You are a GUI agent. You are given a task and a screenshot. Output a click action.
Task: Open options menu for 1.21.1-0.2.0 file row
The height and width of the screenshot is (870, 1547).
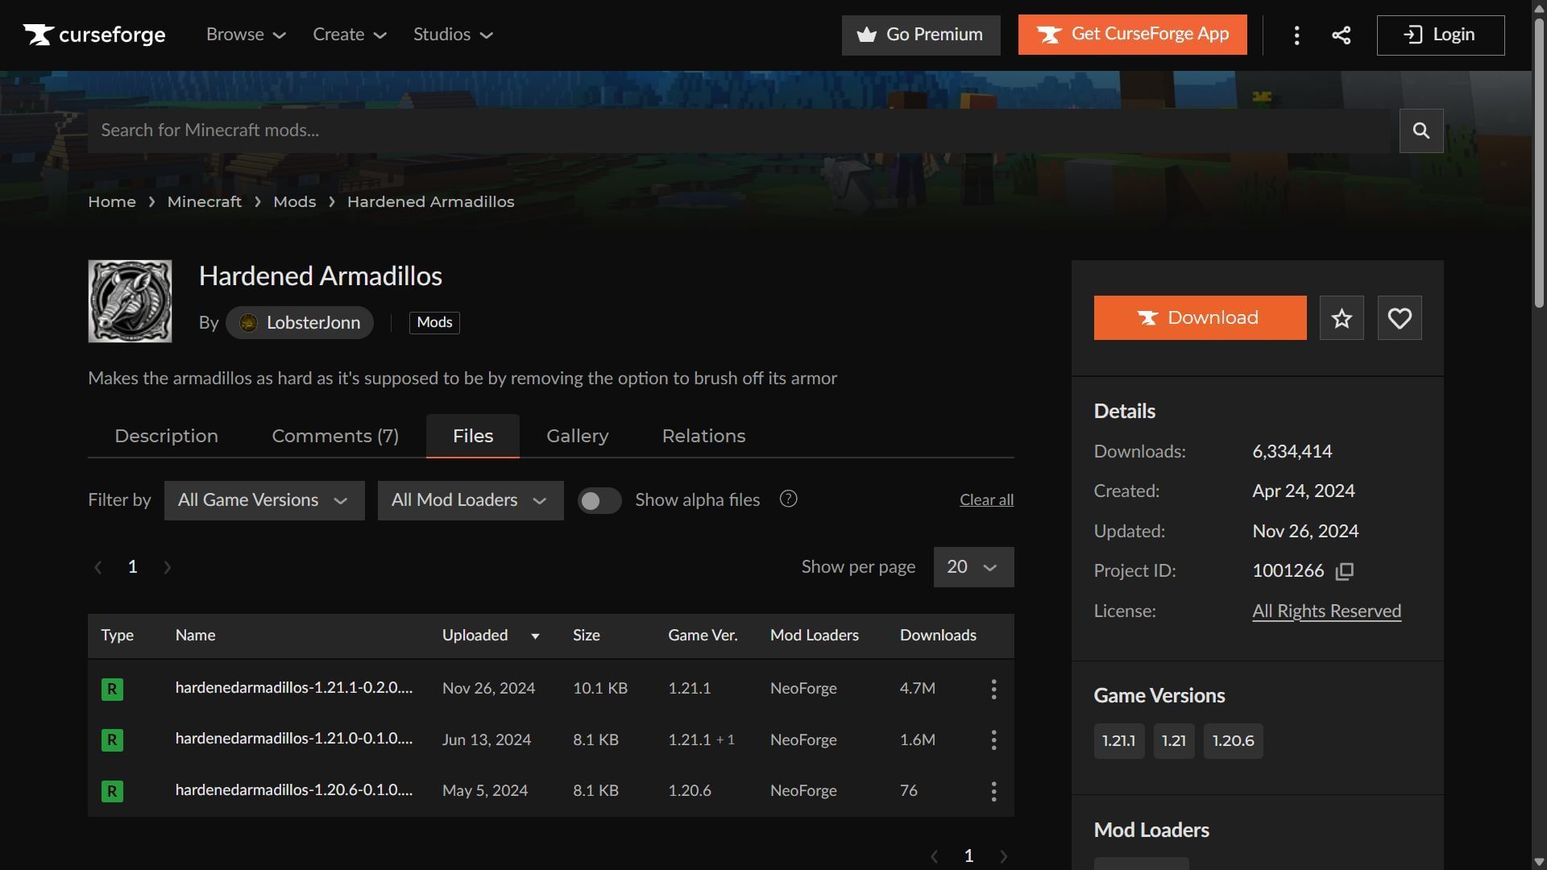[993, 689]
